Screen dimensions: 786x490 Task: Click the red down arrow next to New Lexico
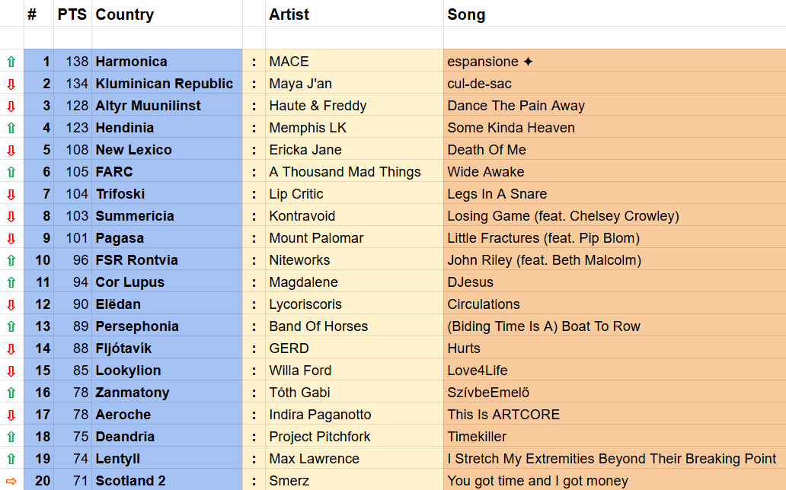[11, 150]
